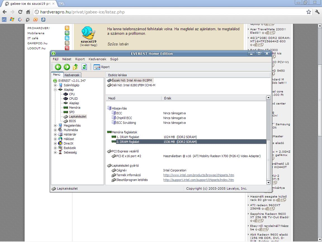
Task: Expand the DirectX tree node
Action: click(55, 144)
